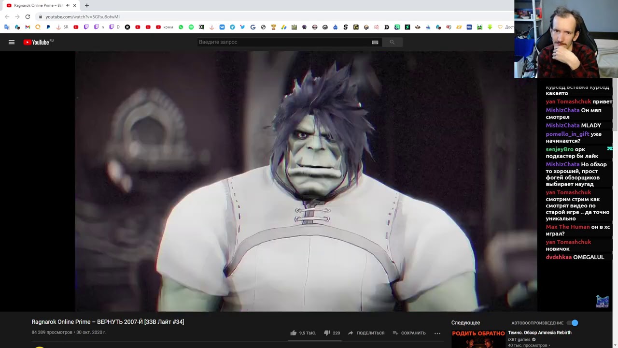The image size is (618, 348).
Task: Click the ПОДЕЛИТЬСЯ share button
Action: tap(366, 333)
